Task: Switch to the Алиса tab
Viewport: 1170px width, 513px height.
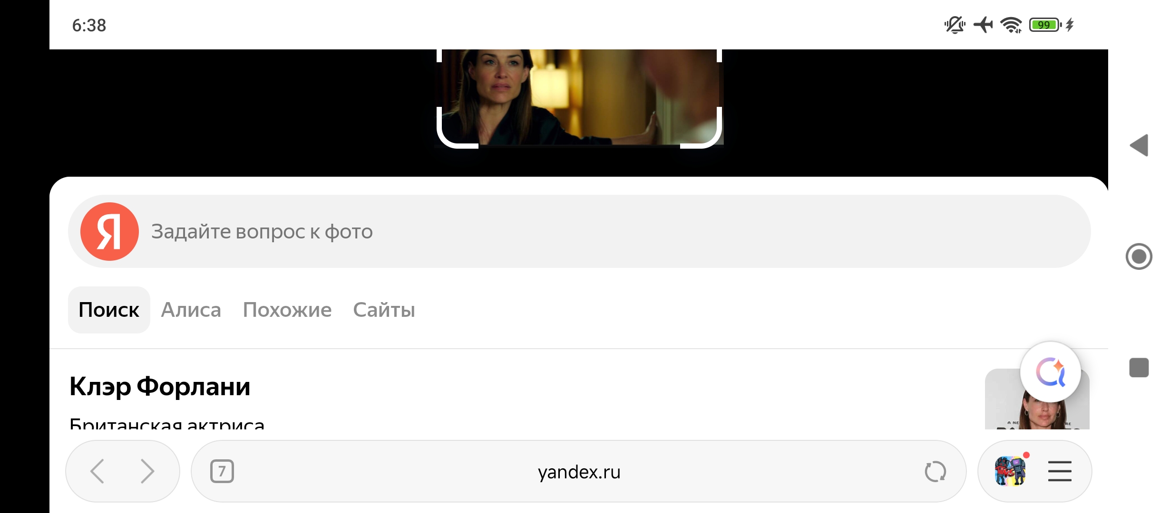Action: (191, 310)
